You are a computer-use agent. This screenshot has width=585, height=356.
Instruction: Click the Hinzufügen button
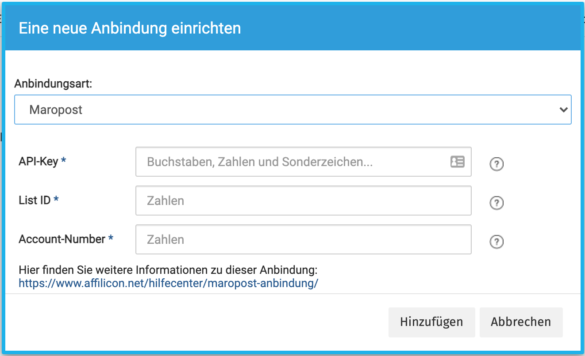coord(431,322)
